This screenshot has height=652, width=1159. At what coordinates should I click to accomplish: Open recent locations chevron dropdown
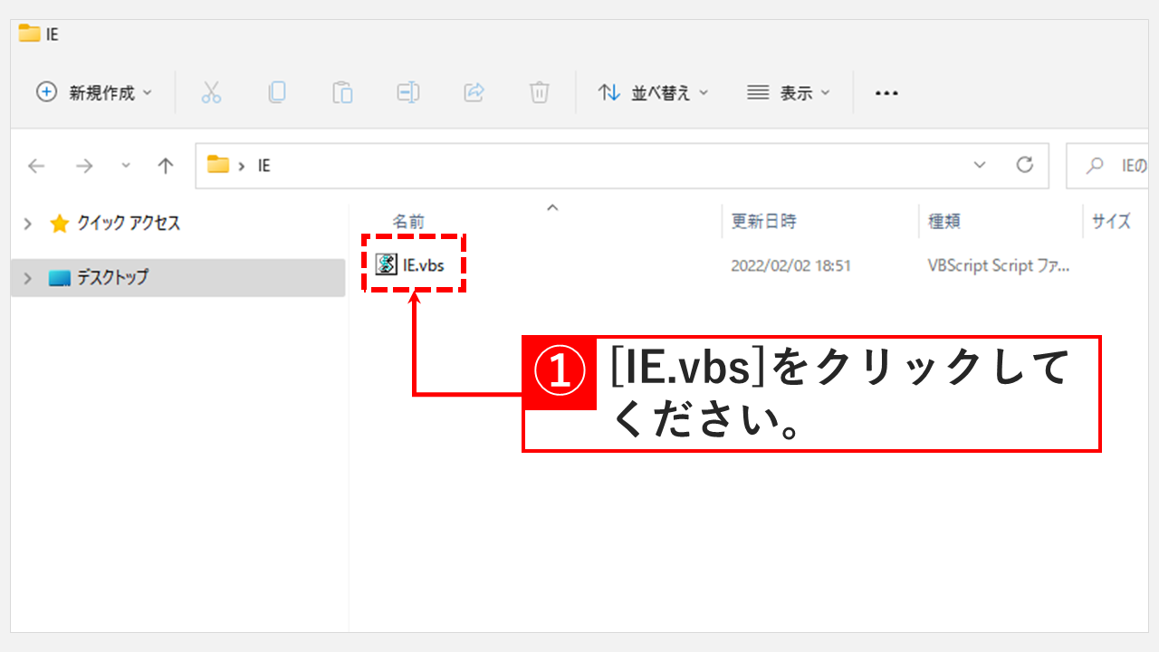click(126, 166)
